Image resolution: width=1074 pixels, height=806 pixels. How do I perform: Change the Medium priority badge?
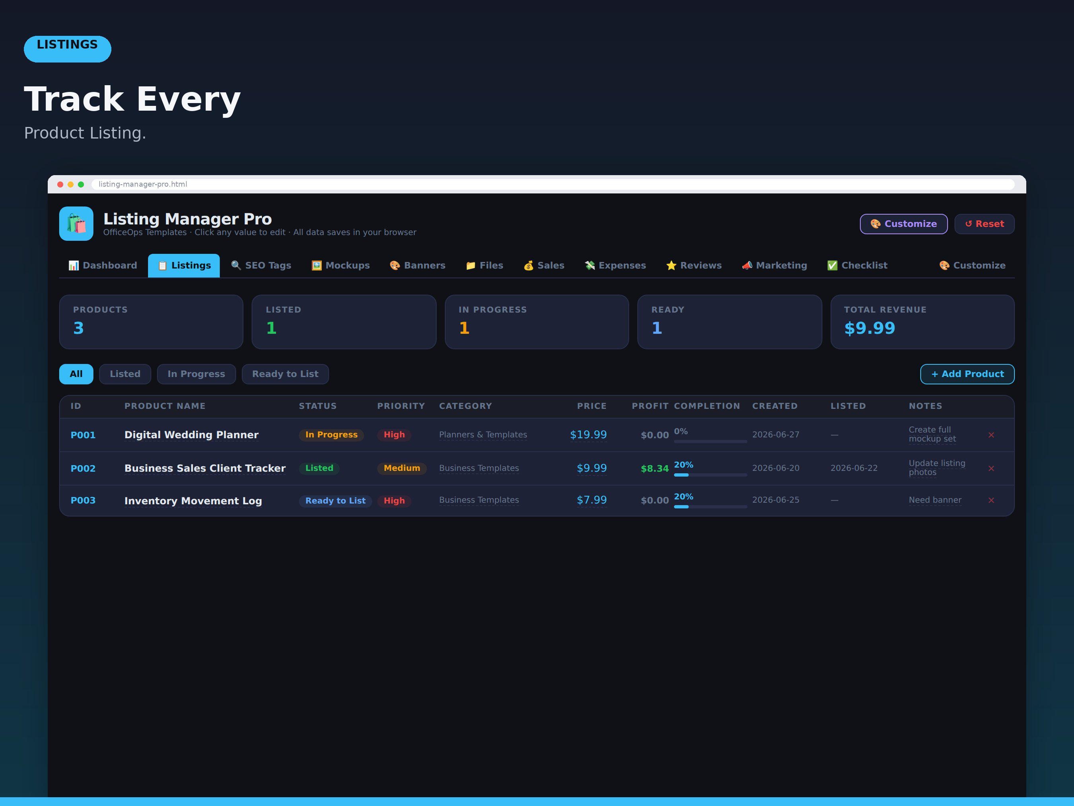402,468
